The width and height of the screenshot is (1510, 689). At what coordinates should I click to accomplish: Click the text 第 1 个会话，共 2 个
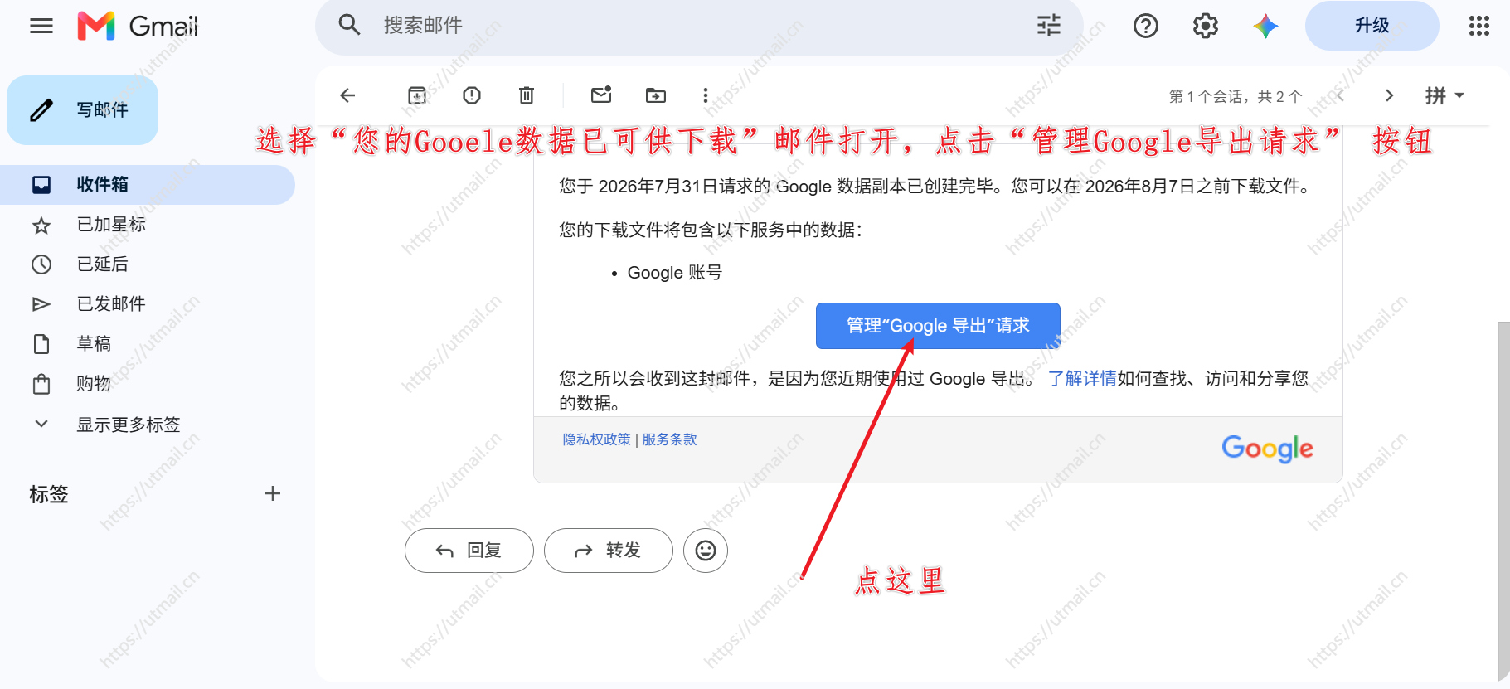1236,96
